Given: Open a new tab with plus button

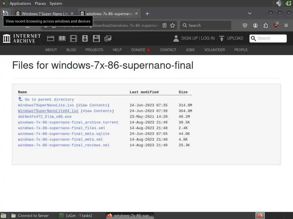Looking at the screenshot, I should point(147,14).
